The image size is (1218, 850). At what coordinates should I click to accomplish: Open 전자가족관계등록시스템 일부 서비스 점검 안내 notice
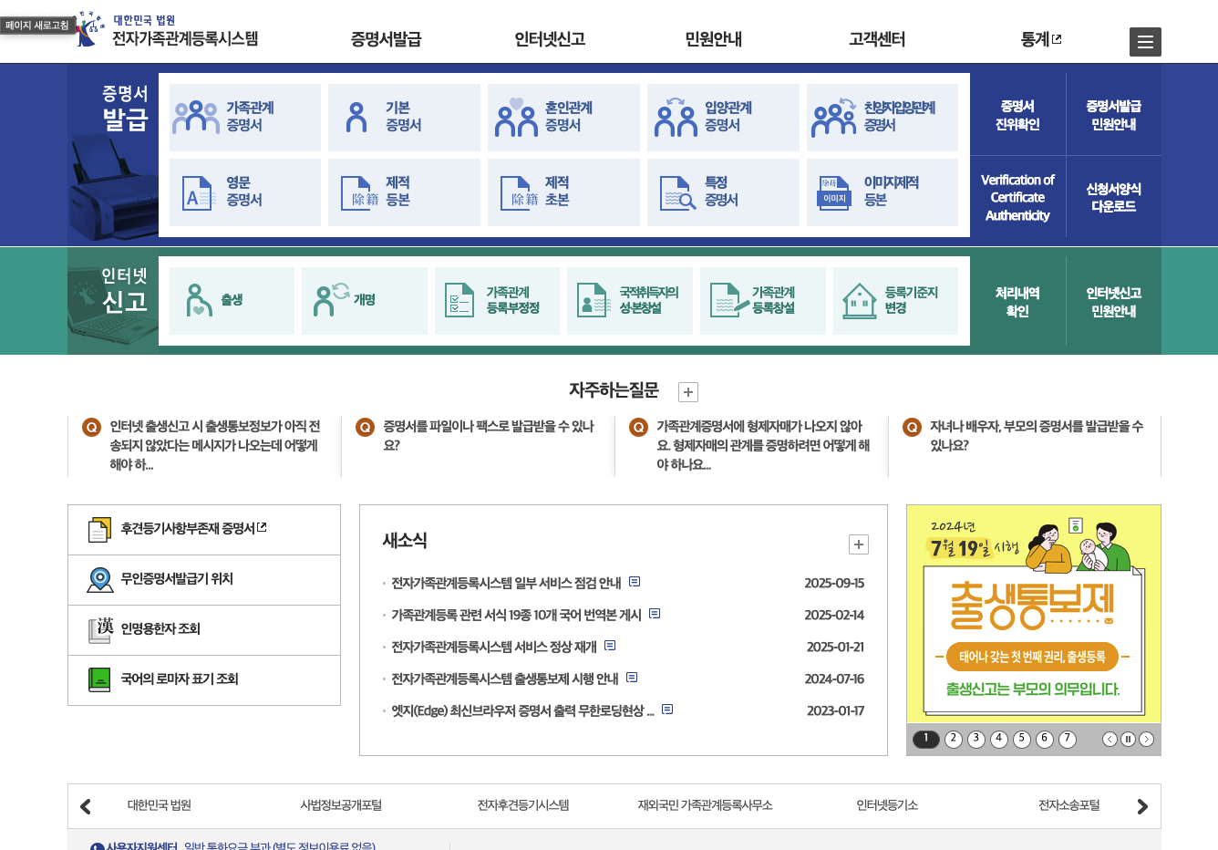click(506, 583)
